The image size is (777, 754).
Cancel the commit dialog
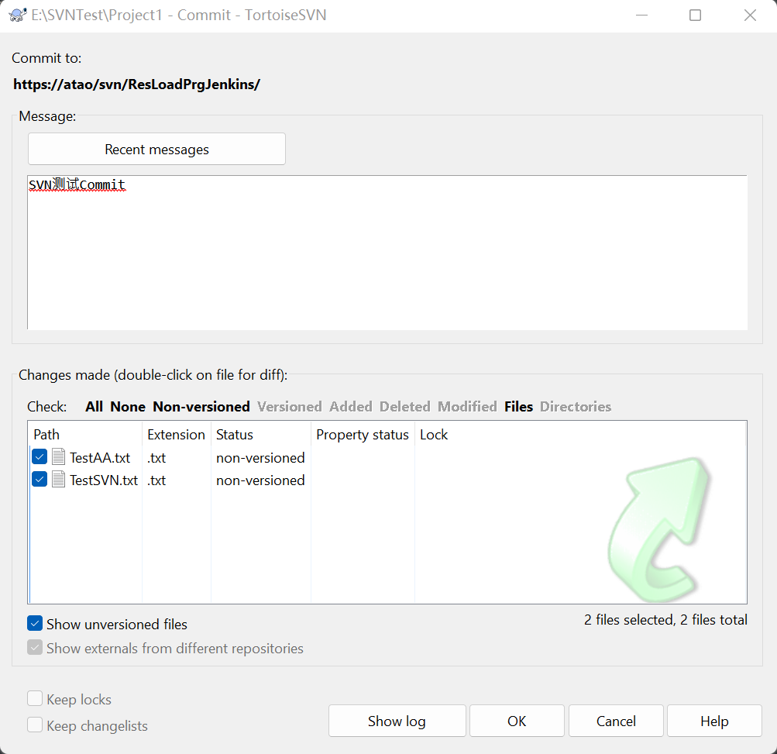pos(616,721)
